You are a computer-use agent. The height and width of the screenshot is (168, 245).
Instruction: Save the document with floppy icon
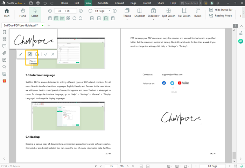[31, 3]
